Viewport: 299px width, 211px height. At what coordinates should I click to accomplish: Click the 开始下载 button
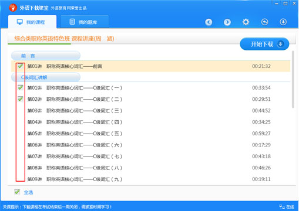(264, 44)
